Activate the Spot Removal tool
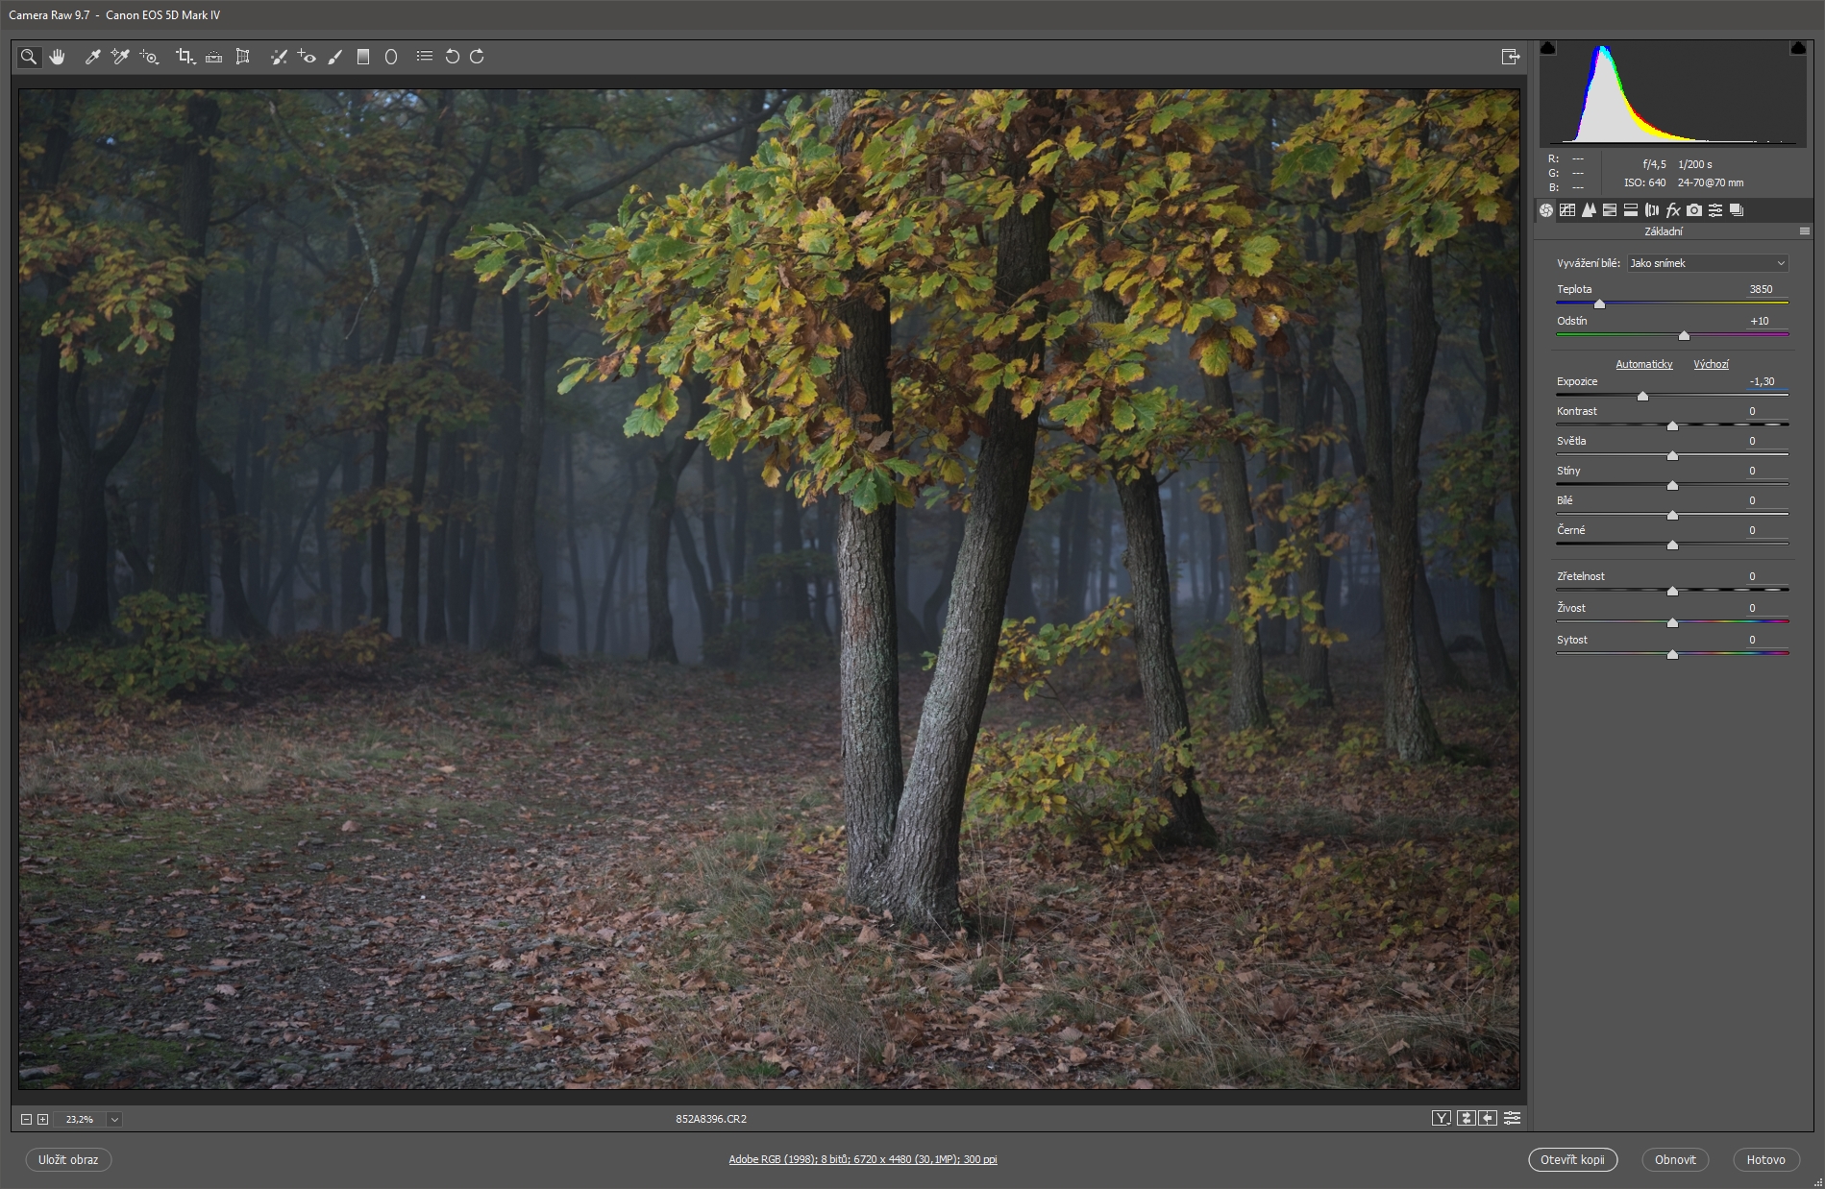Screen dimensions: 1825x1189 [x=279, y=57]
